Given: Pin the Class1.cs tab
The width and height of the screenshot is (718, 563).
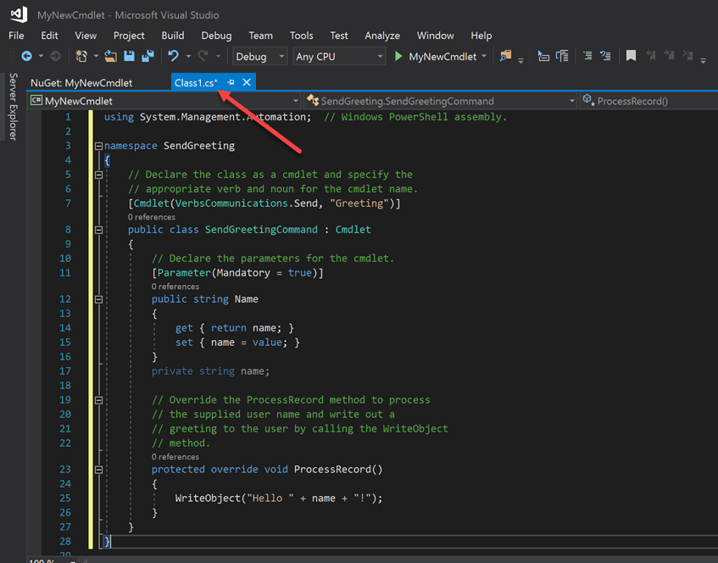Looking at the screenshot, I should pyautogui.click(x=231, y=82).
